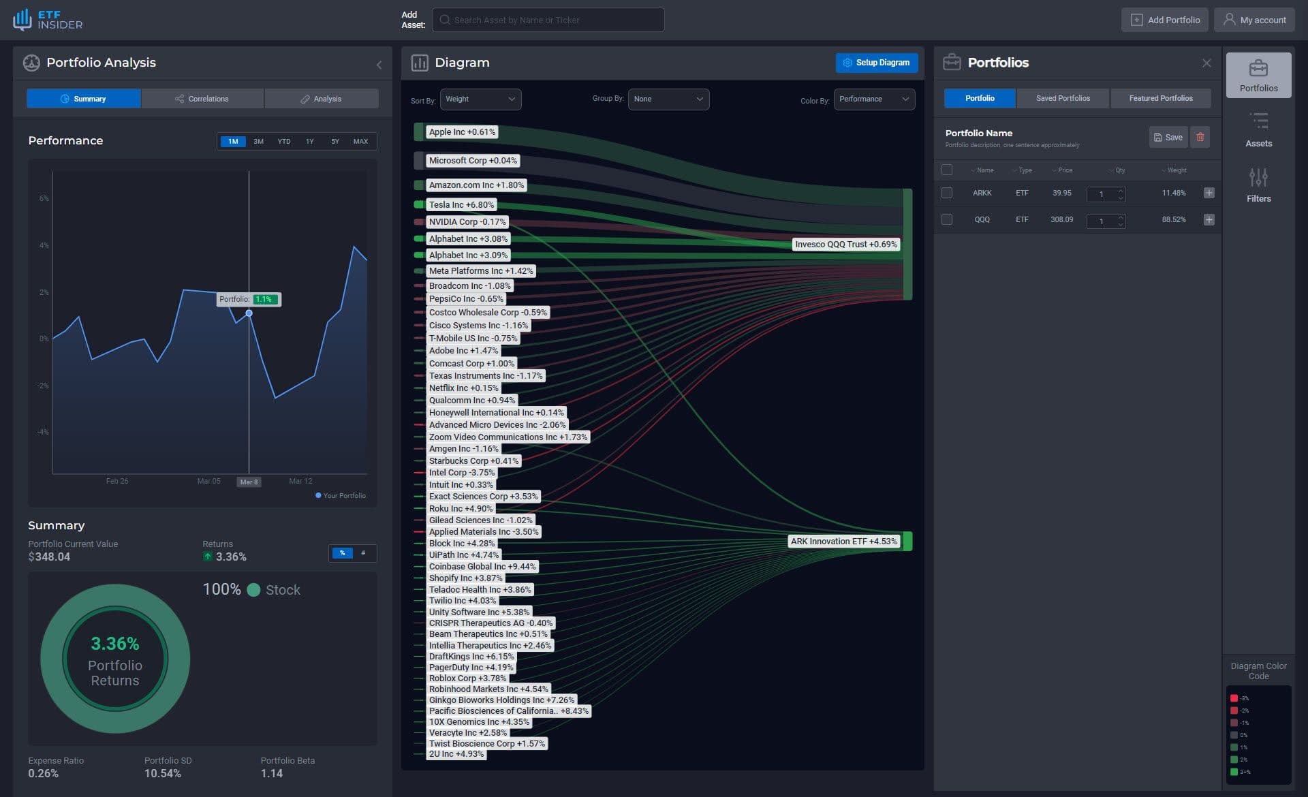The image size is (1308, 797).
Task: Click the Setup Diagram button
Action: [876, 63]
